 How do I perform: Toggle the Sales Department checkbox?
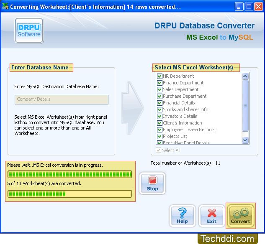160,89
